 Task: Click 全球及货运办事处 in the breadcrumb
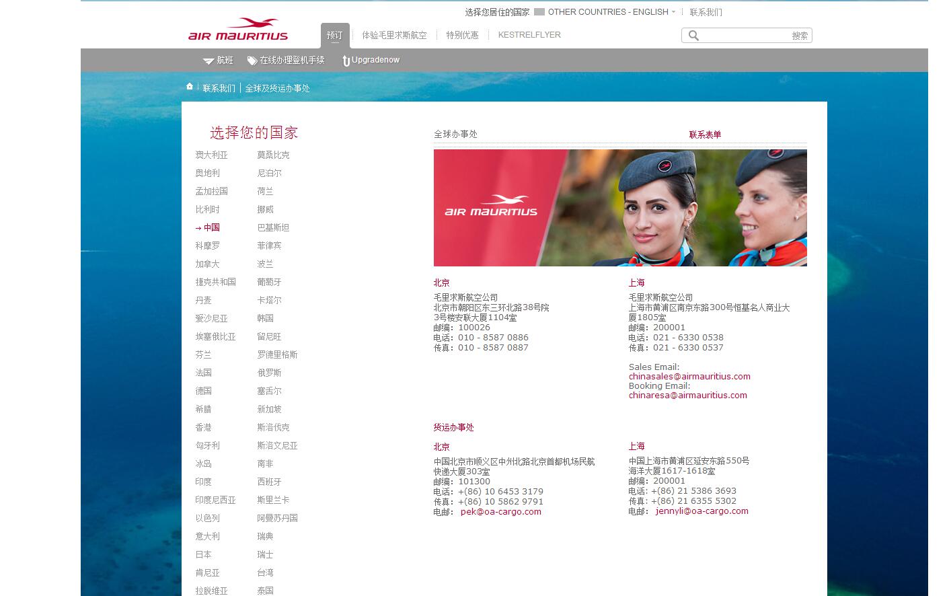277,88
